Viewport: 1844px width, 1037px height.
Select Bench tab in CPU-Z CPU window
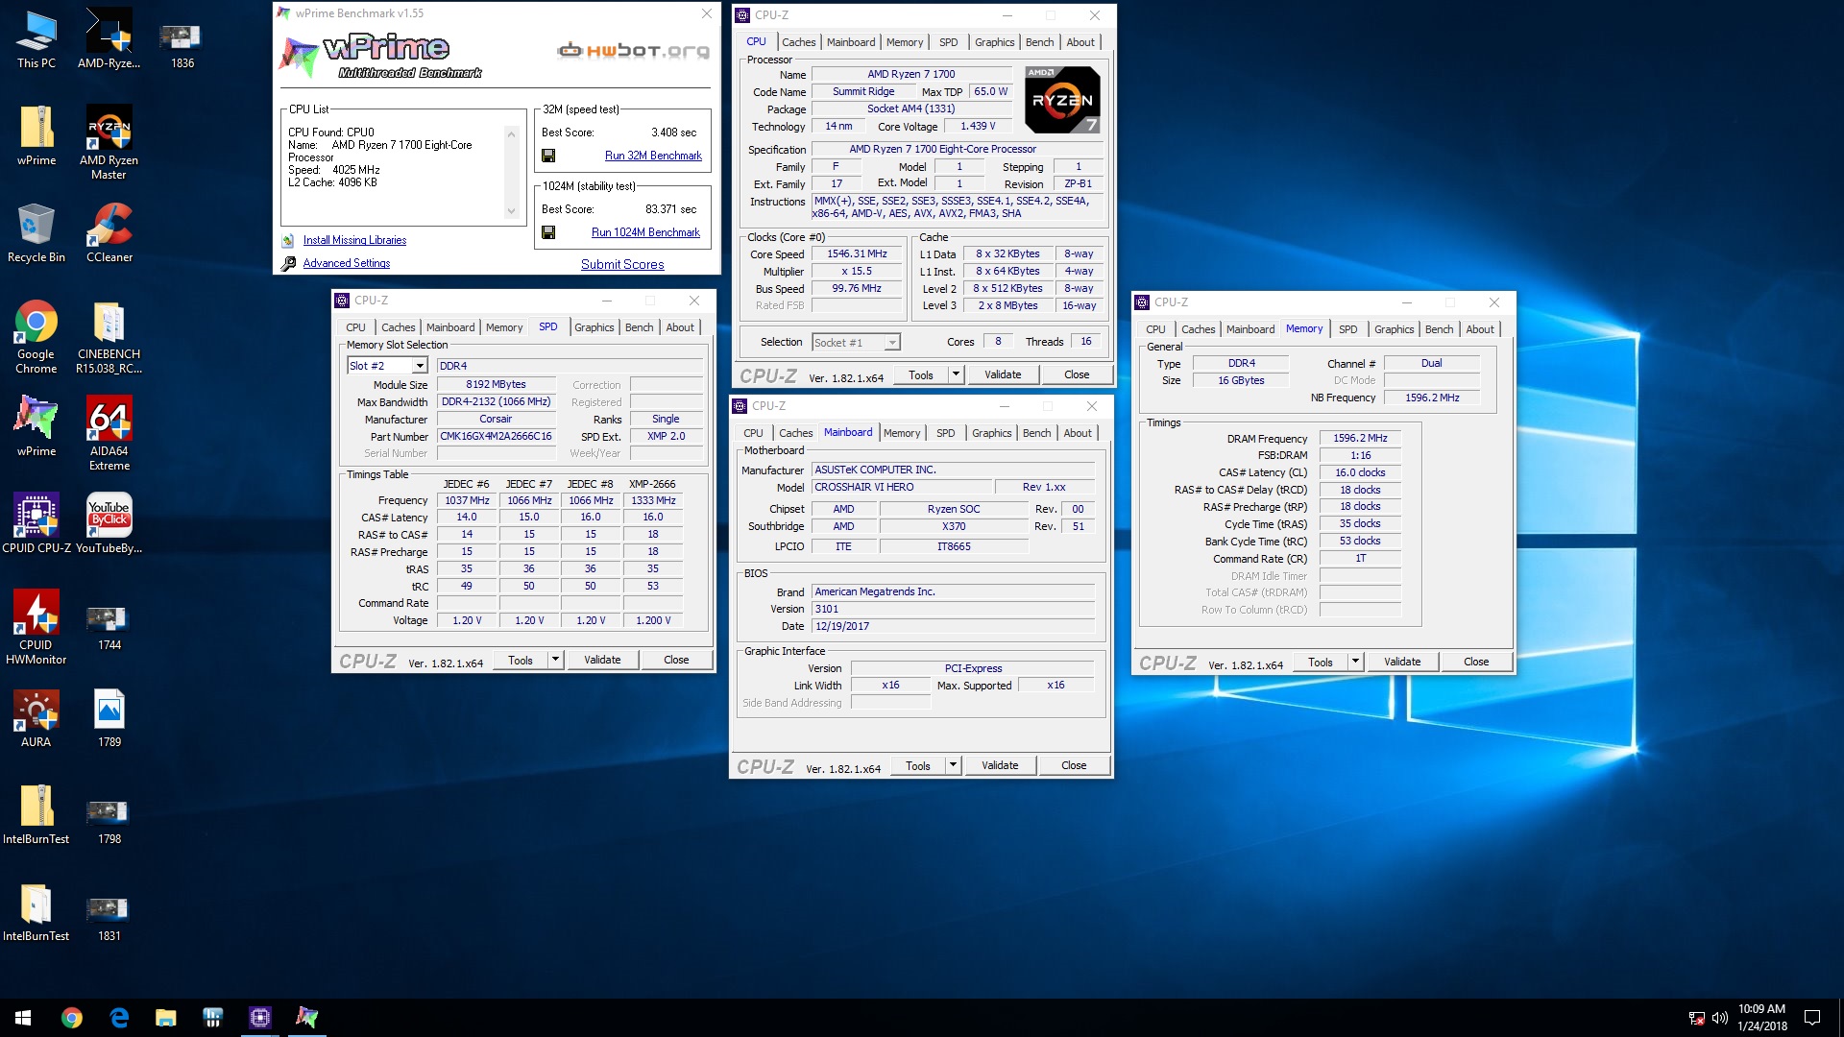1039,42
